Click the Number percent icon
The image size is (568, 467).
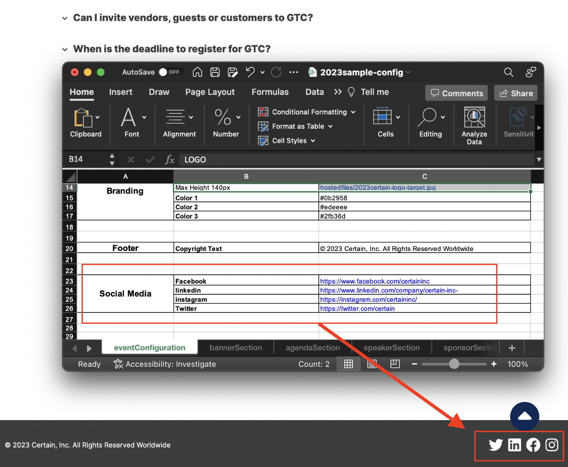point(223,117)
